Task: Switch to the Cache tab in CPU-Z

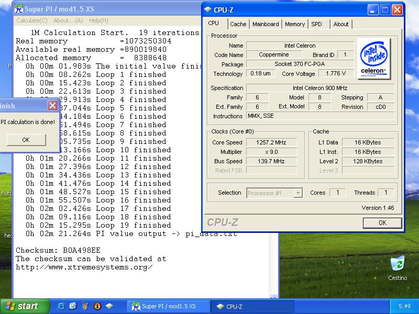Action: (x=238, y=24)
